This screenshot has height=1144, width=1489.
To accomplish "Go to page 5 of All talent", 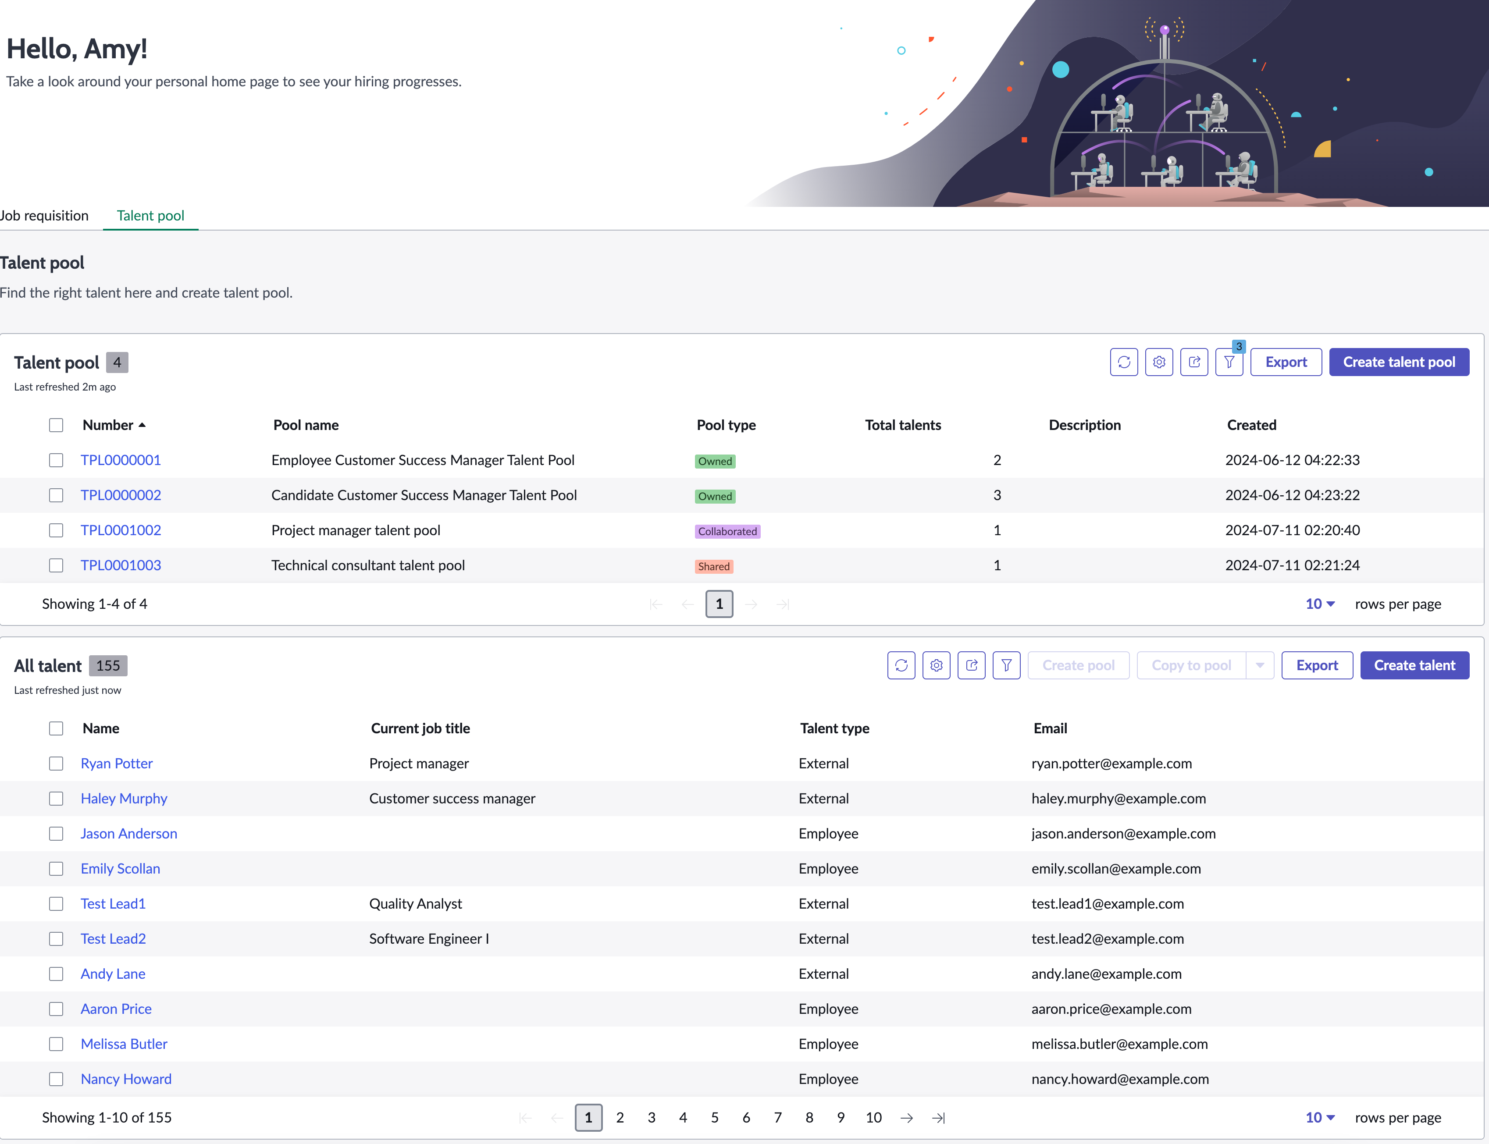I will pyautogui.click(x=715, y=1117).
